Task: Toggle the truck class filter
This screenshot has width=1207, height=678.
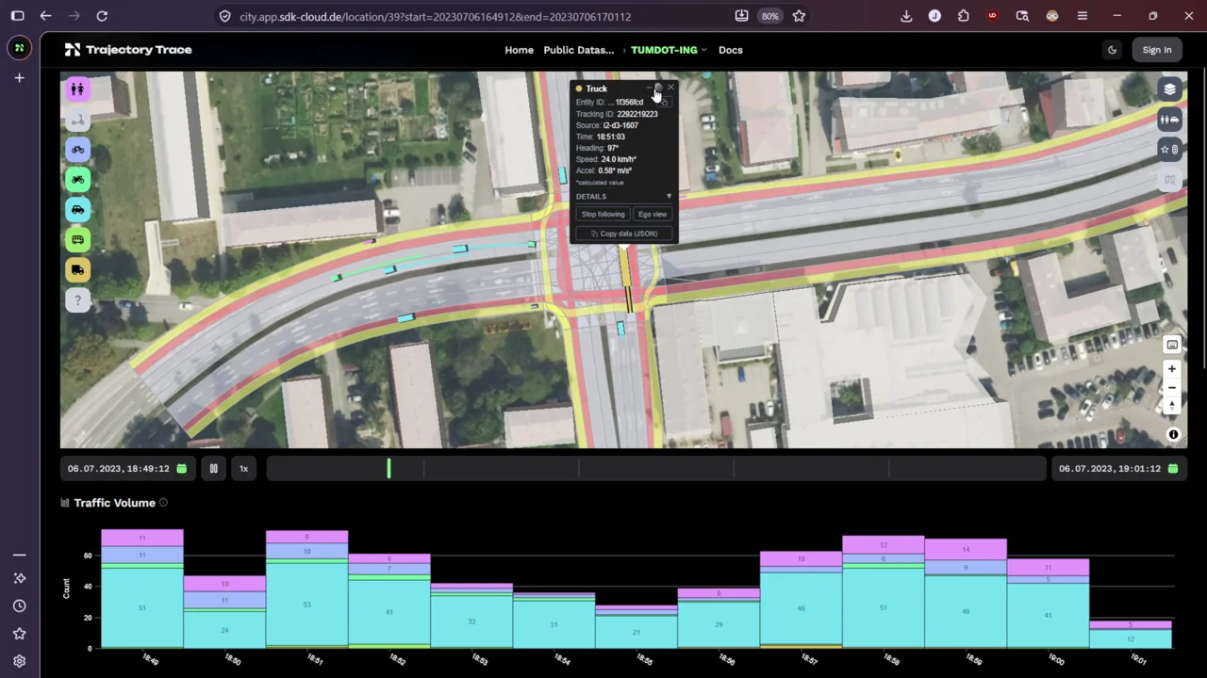Action: 77,270
